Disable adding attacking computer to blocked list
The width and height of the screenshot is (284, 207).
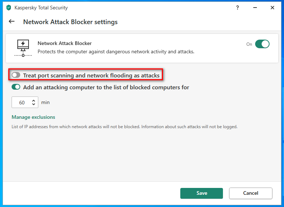coord(16,87)
